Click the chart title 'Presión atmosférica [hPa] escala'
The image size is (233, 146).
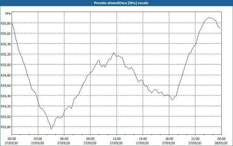tap(121, 3)
